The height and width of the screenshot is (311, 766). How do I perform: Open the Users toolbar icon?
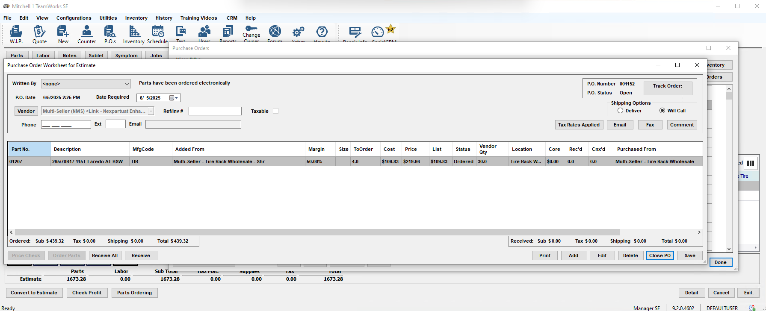coord(204,33)
